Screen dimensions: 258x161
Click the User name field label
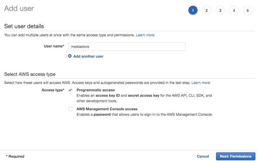point(54,46)
